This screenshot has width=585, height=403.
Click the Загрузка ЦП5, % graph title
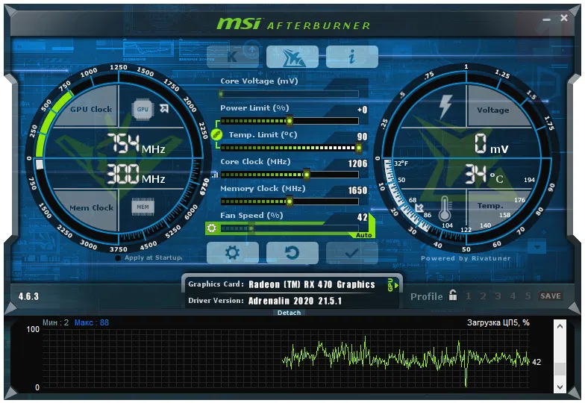click(498, 322)
